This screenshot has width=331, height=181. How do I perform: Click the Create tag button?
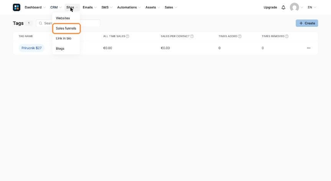point(307,23)
